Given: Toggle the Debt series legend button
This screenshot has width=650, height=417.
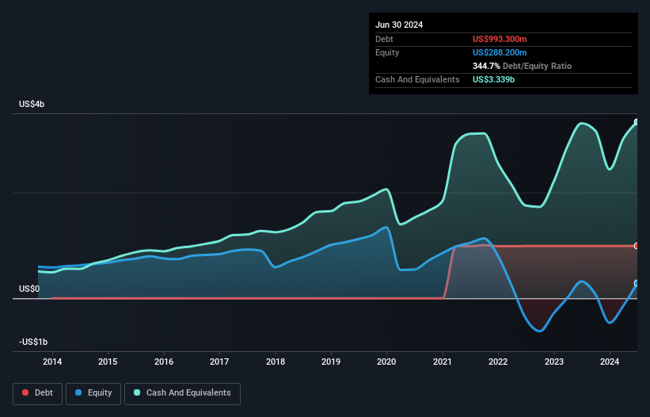Looking at the screenshot, I should click(38, 393).
